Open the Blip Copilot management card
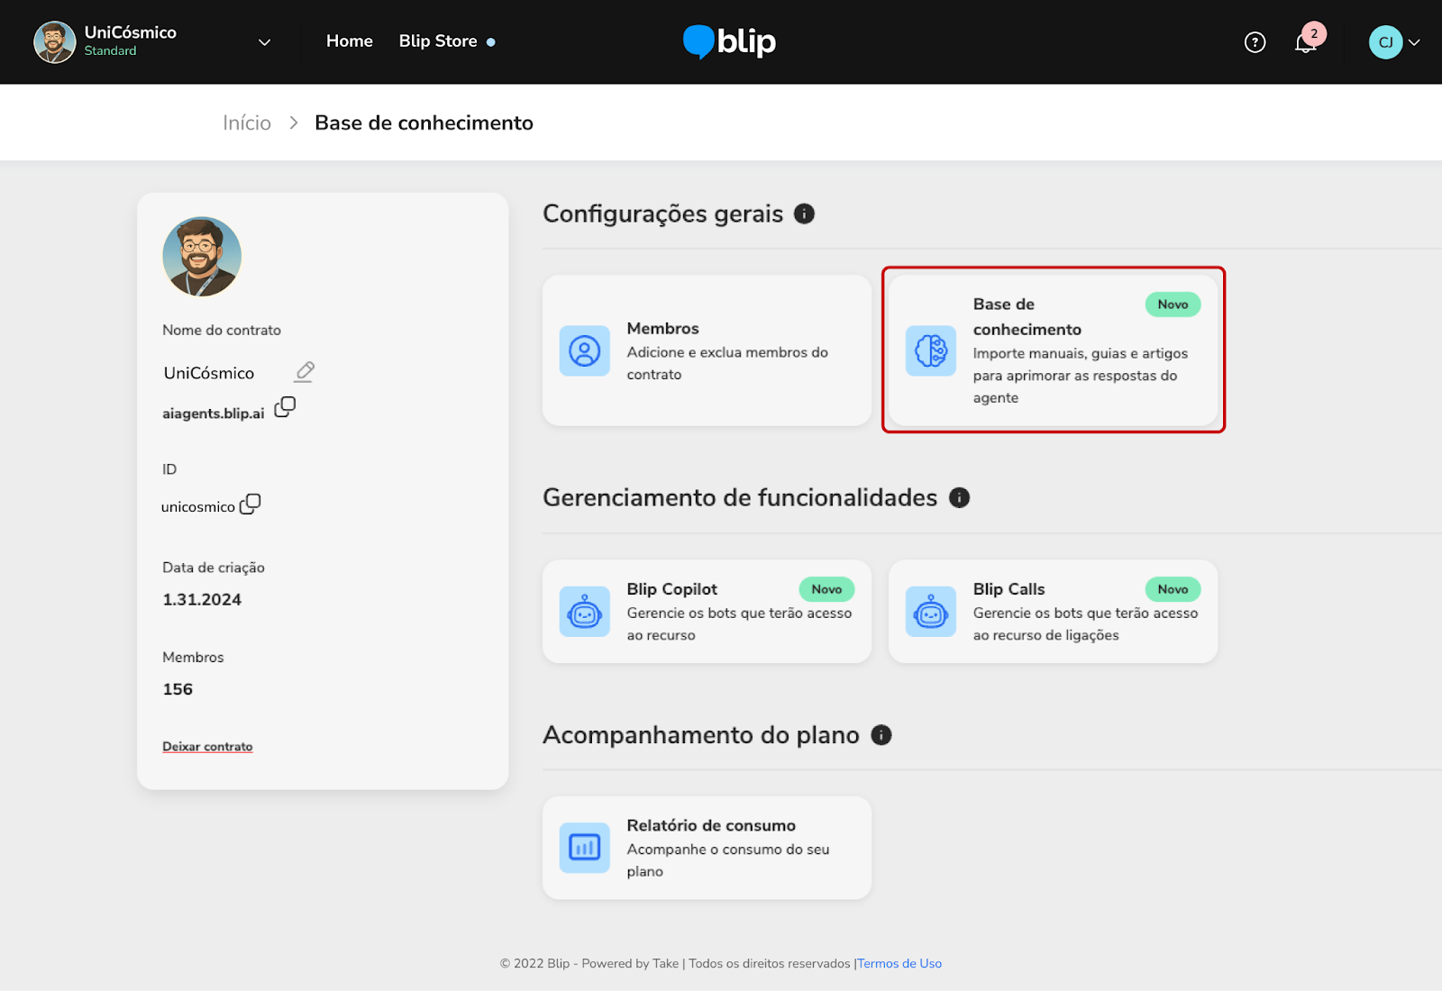 [x=707, y=612]
